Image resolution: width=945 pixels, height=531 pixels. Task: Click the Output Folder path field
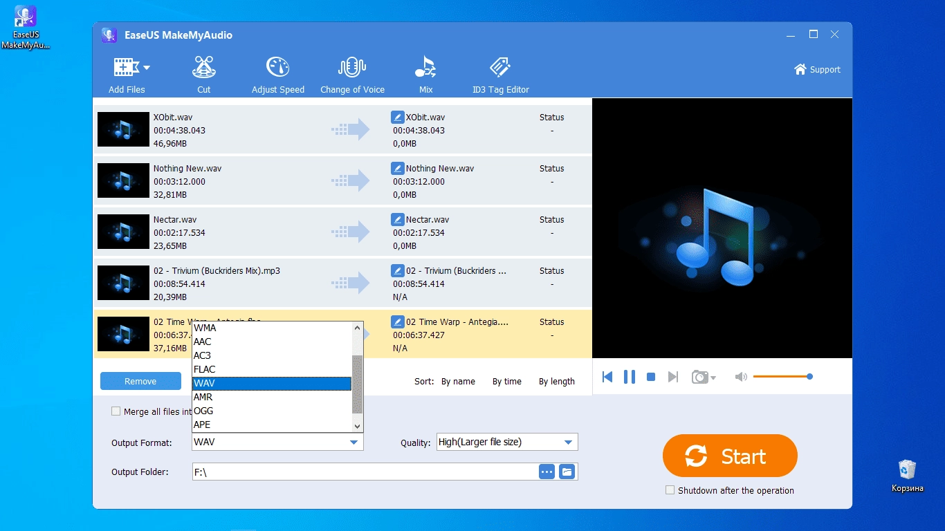click(365, 472)
